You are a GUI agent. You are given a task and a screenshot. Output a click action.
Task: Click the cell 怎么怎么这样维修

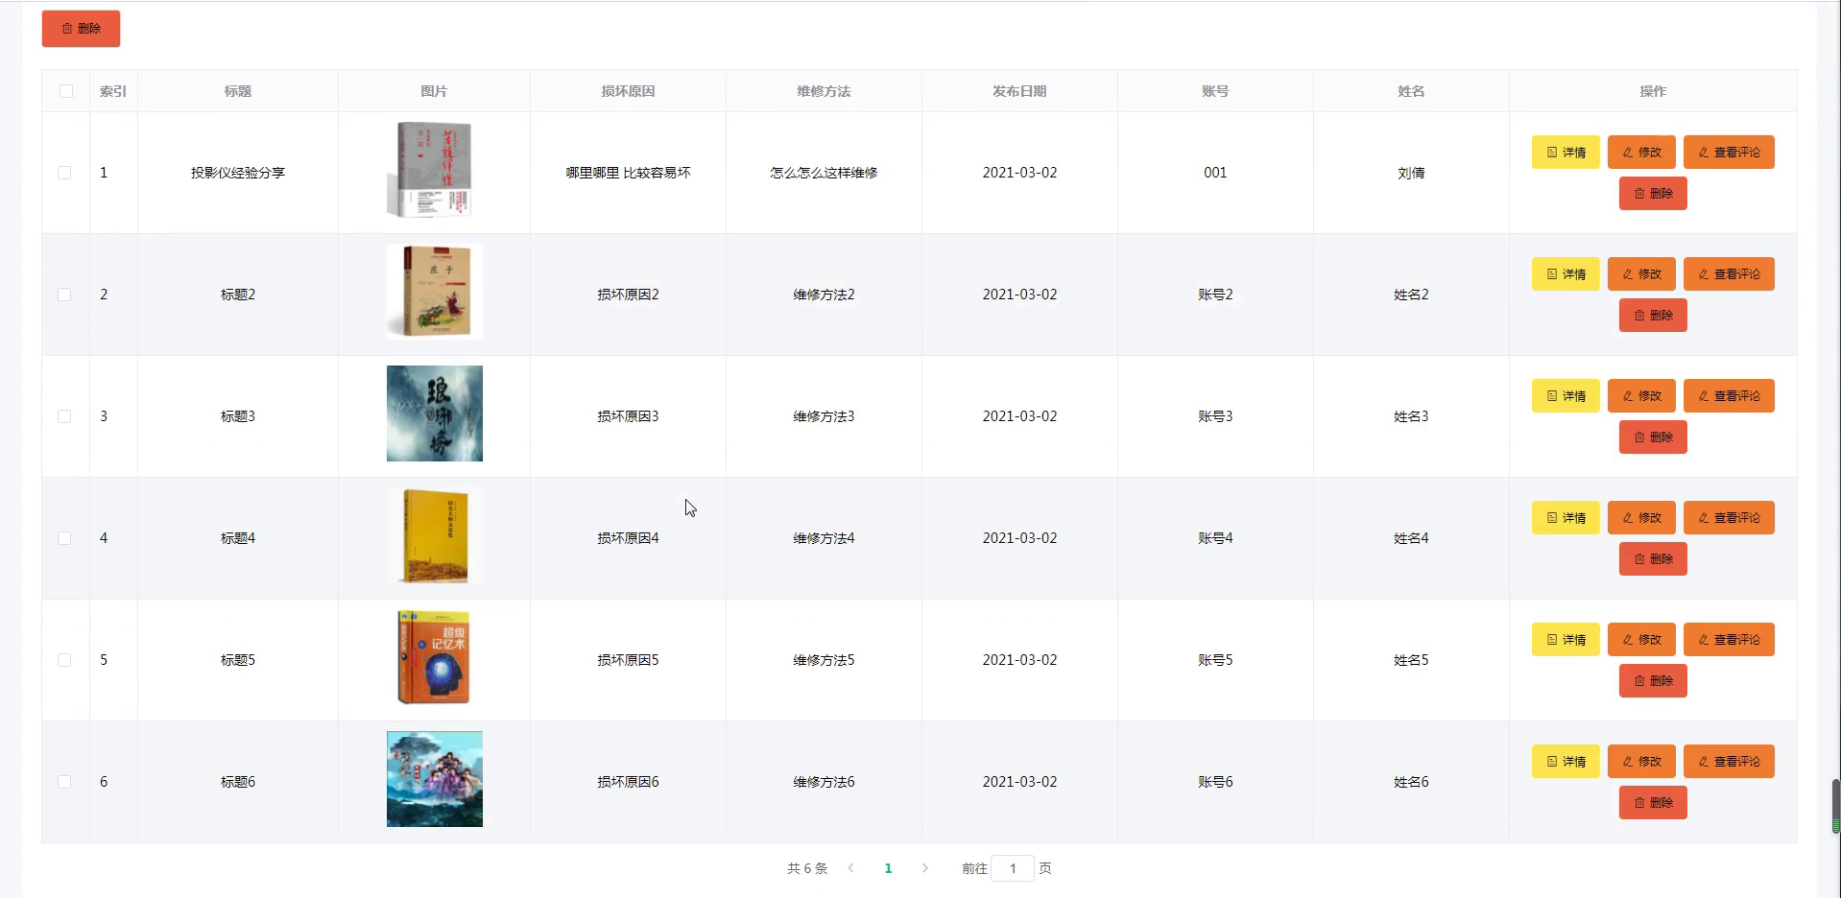[x=824, y=173]
